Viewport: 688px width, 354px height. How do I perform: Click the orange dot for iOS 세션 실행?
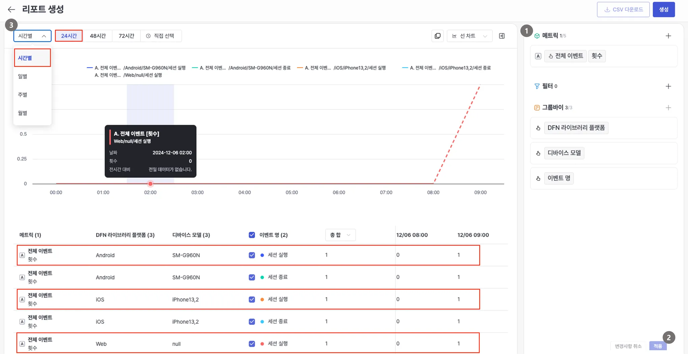click(262, 300)
